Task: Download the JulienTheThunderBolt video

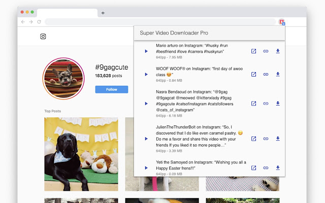Action: click(278, 139)
